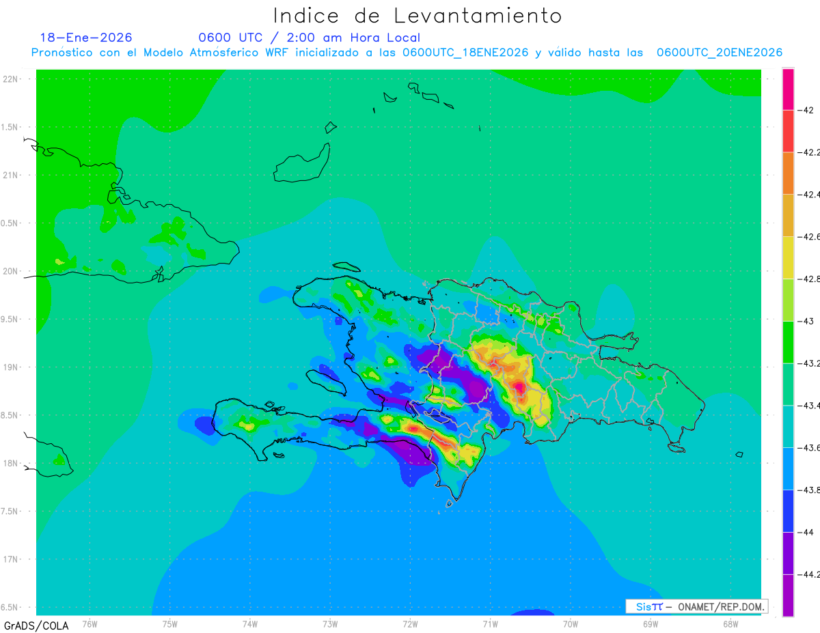
Task: Select the '69W' longitude label
Action: coord(651,623)
